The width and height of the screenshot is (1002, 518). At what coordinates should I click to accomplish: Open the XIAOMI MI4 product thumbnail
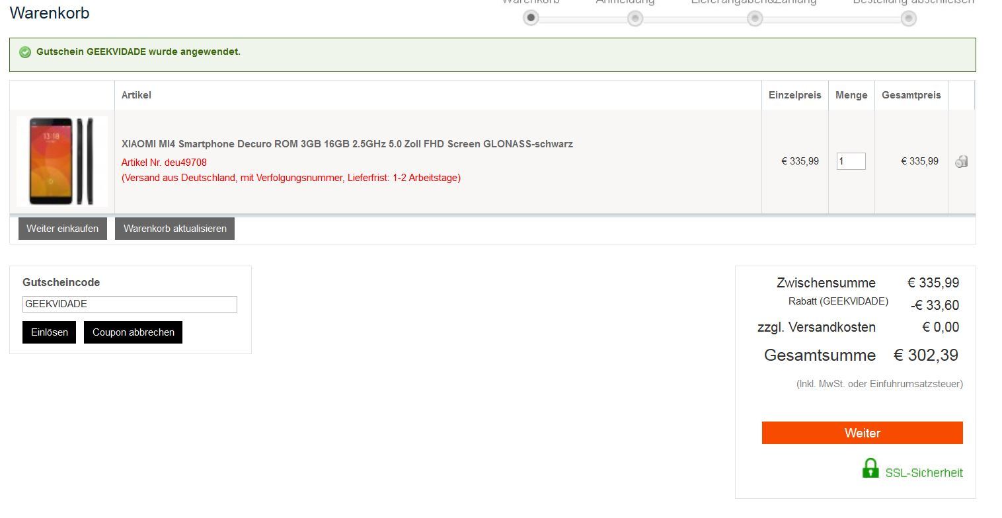(x=62, y=161)
